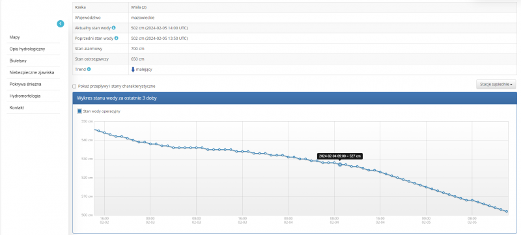Click info icon beside Aktualny stan wody
The height and width of the screenshot is (235, 521).
coord(113,28)
